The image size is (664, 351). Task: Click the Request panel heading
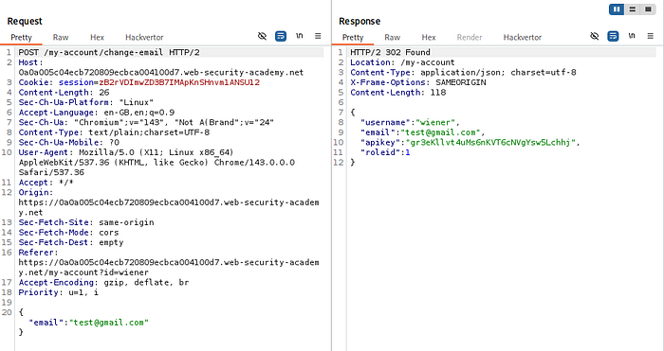(x=25, y=21)
